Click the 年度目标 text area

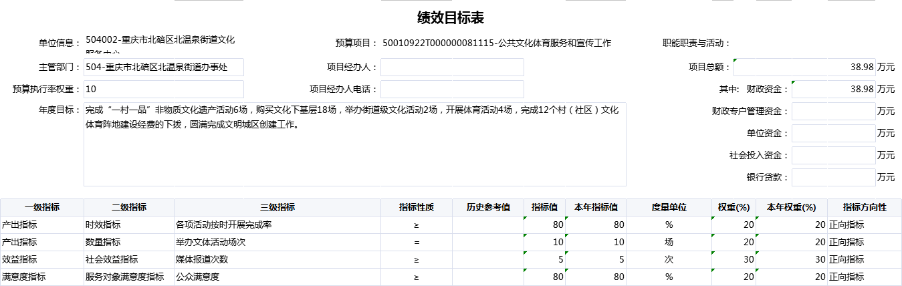354,144
